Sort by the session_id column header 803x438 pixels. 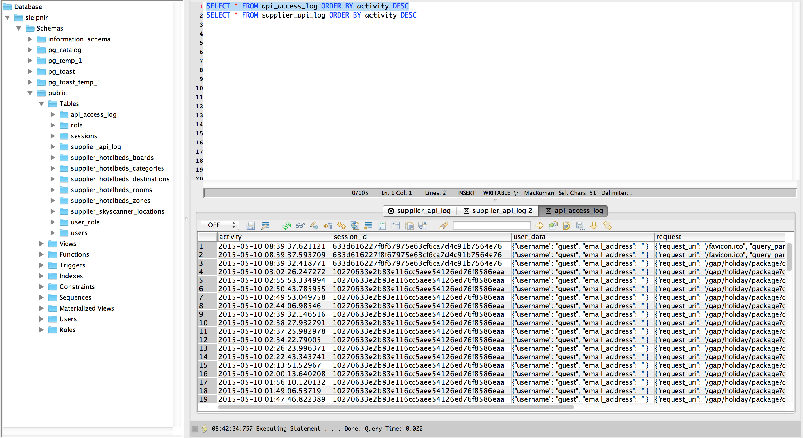tap(350, 237)
